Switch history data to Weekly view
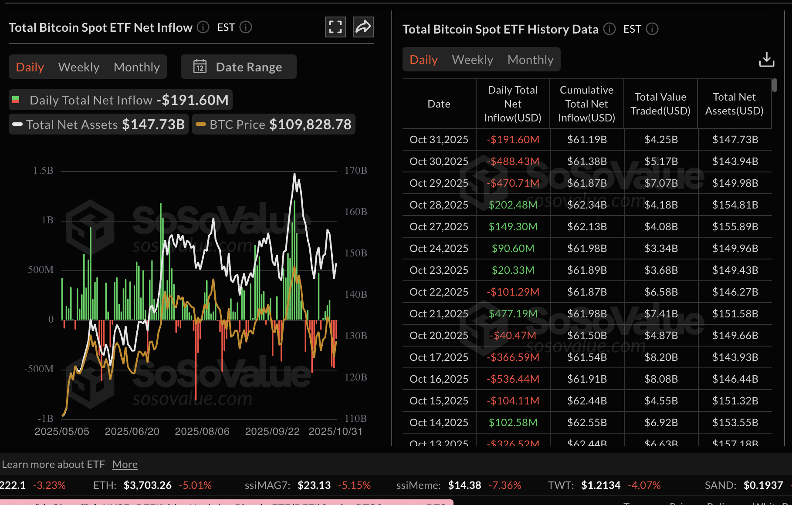Image resolution: width=792 pixels, height=505 pixels. [x=472, y=59]
